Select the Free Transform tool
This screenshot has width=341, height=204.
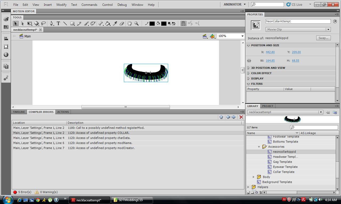(x=30, y=23)
